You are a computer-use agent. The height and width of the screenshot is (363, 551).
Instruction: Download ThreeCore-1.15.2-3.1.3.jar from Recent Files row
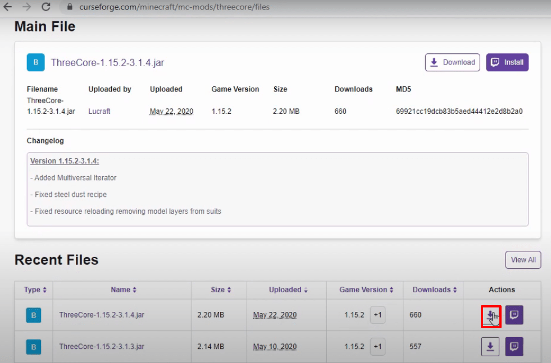(x=490, y=347)
